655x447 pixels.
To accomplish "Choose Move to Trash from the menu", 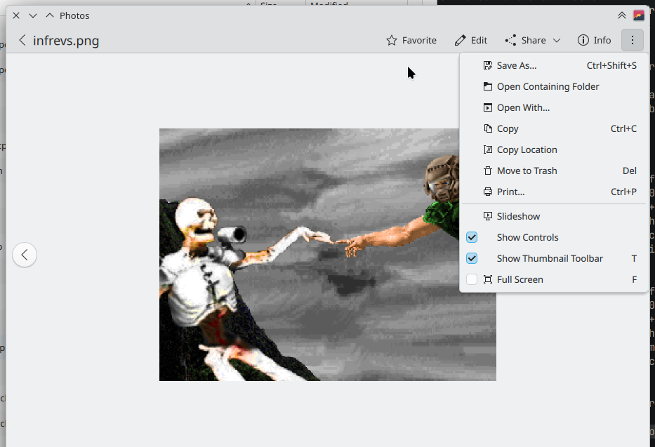I will coord(527,171).
